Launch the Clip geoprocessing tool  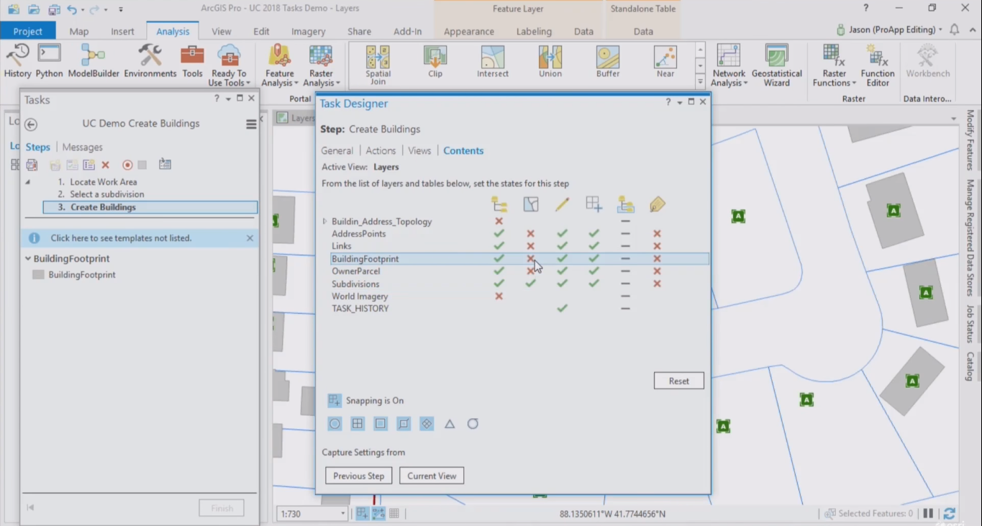[435, 62]
